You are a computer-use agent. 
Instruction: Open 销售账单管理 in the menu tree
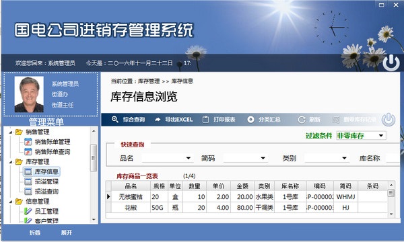[53, 142]
